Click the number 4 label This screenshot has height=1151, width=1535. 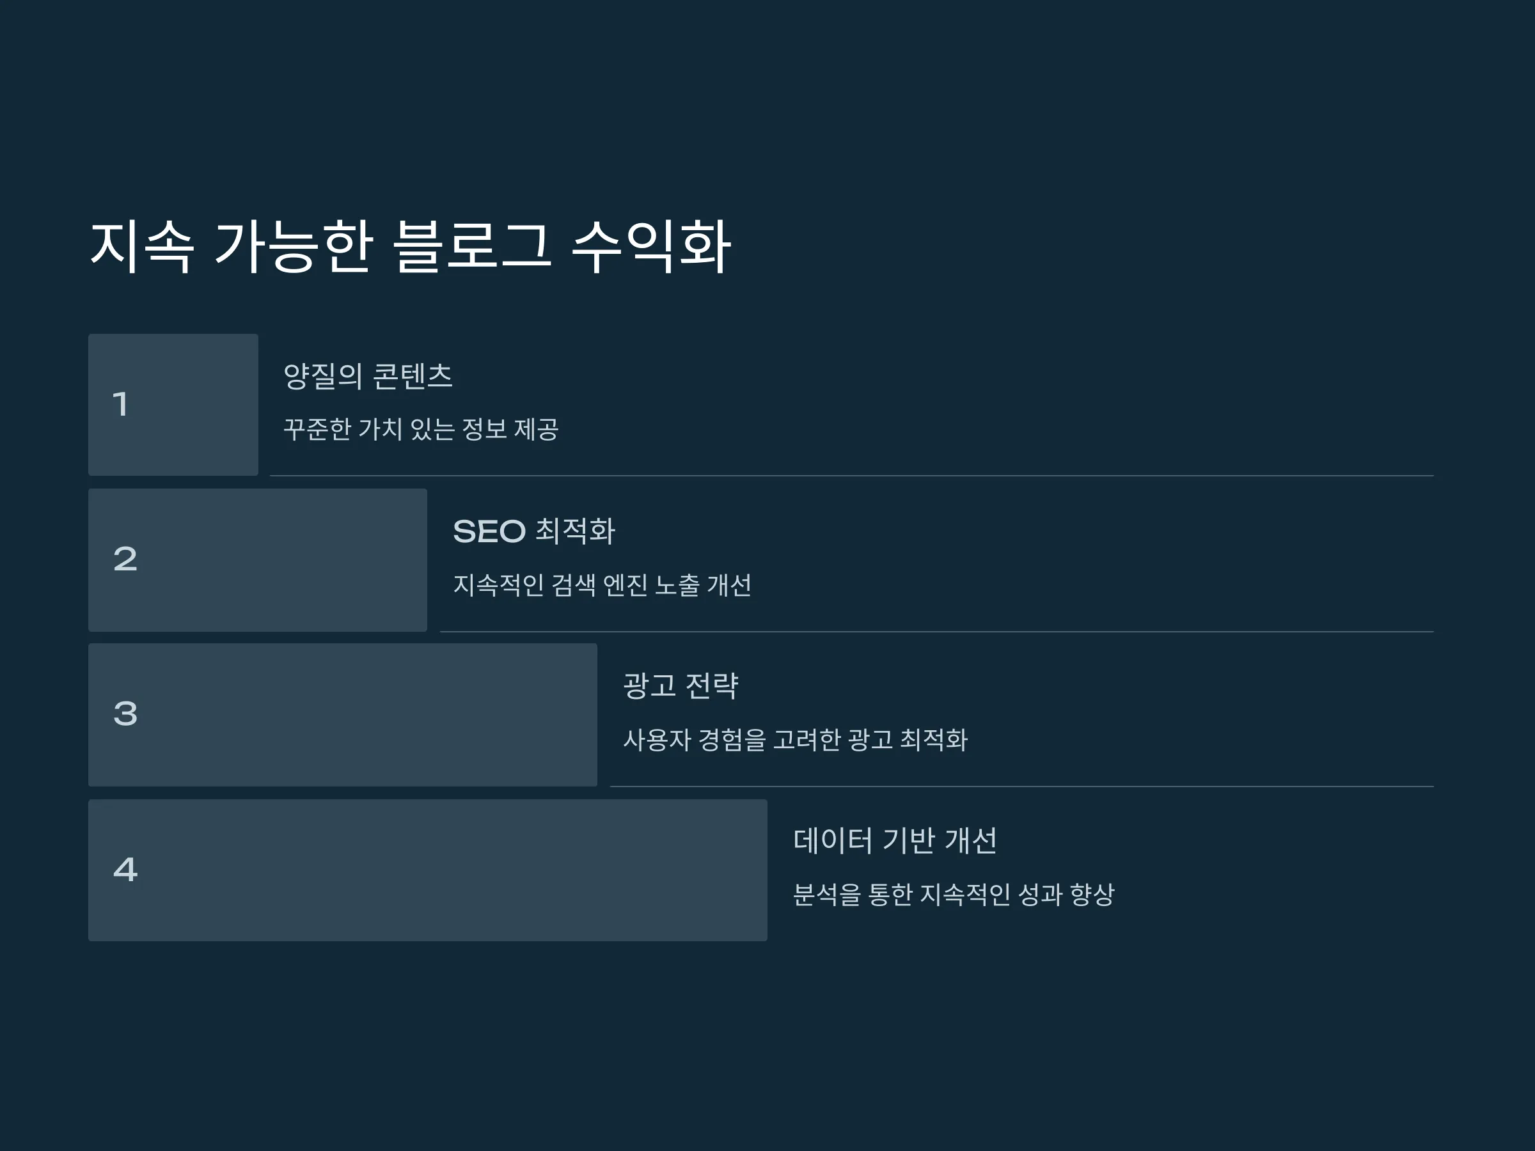pos(125,869)
